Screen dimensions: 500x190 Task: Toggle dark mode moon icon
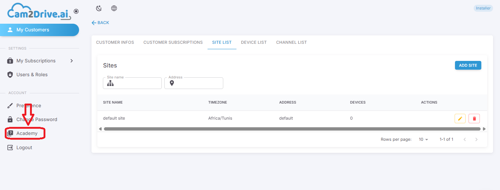pos(99,8)
